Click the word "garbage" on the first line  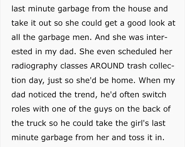point(73,10)
